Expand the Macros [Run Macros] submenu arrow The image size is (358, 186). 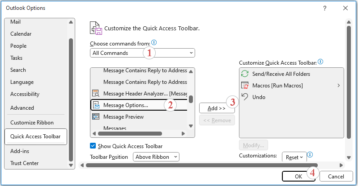pos(339,85)
